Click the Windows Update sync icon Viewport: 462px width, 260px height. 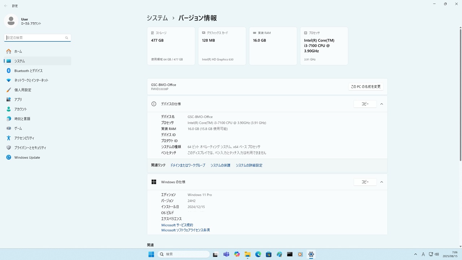point(9,157)
